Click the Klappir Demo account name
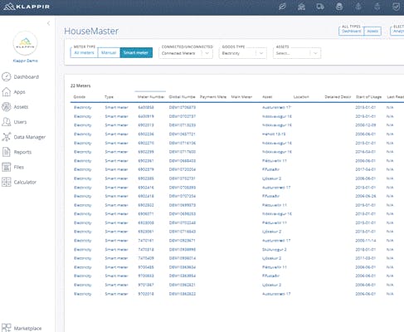 pos(25,61)
